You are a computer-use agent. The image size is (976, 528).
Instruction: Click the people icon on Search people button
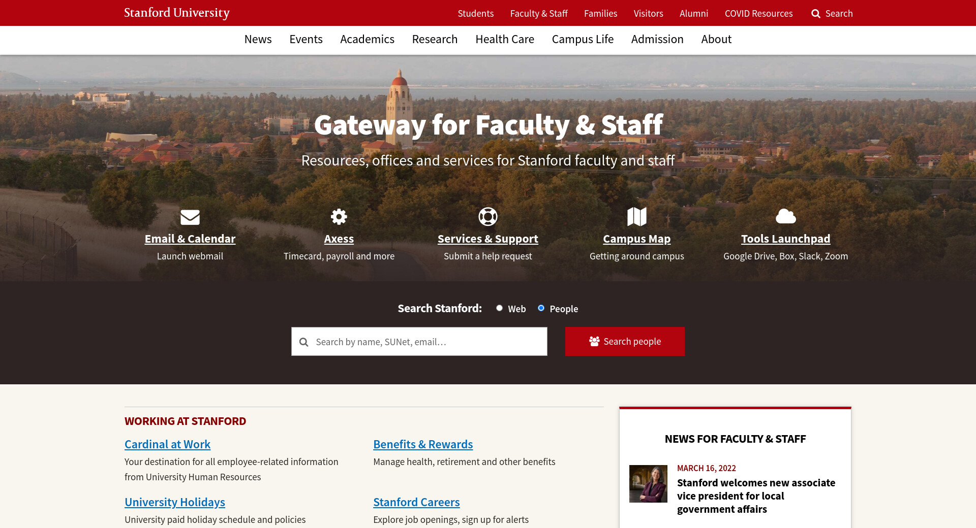pos(594,341)
